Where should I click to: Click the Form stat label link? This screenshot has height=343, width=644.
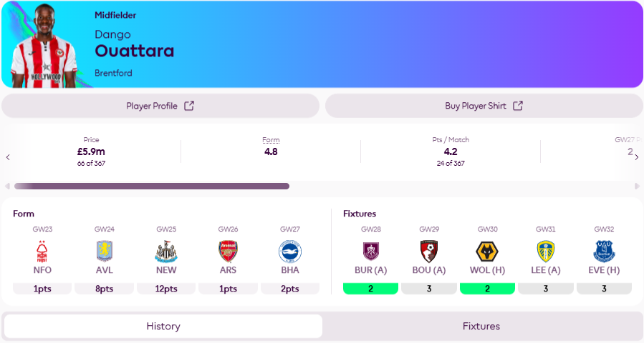[271, 140]
